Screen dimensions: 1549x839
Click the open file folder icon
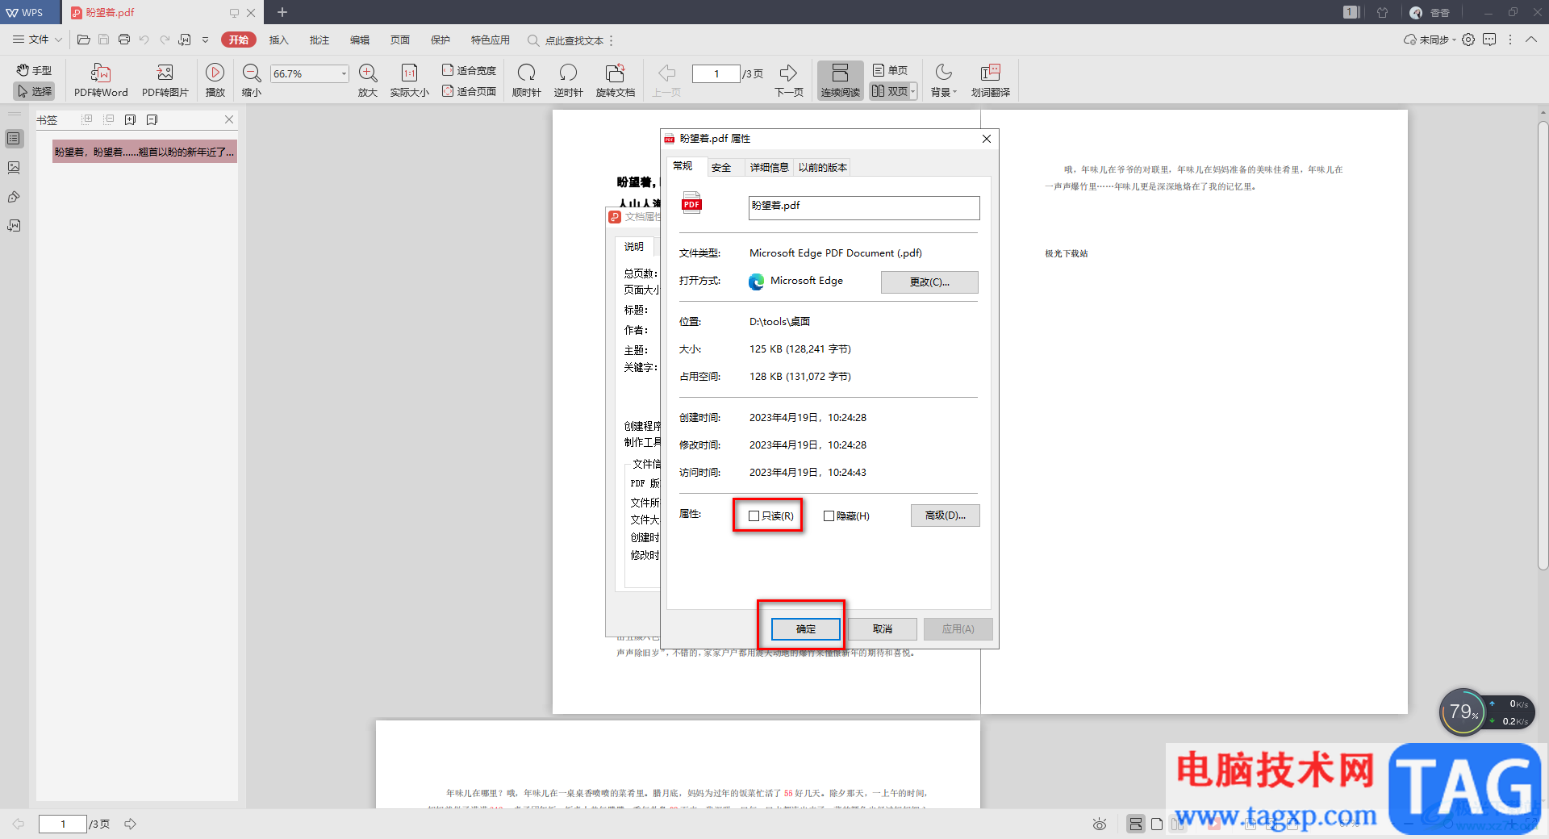click(x=83, y=40)
